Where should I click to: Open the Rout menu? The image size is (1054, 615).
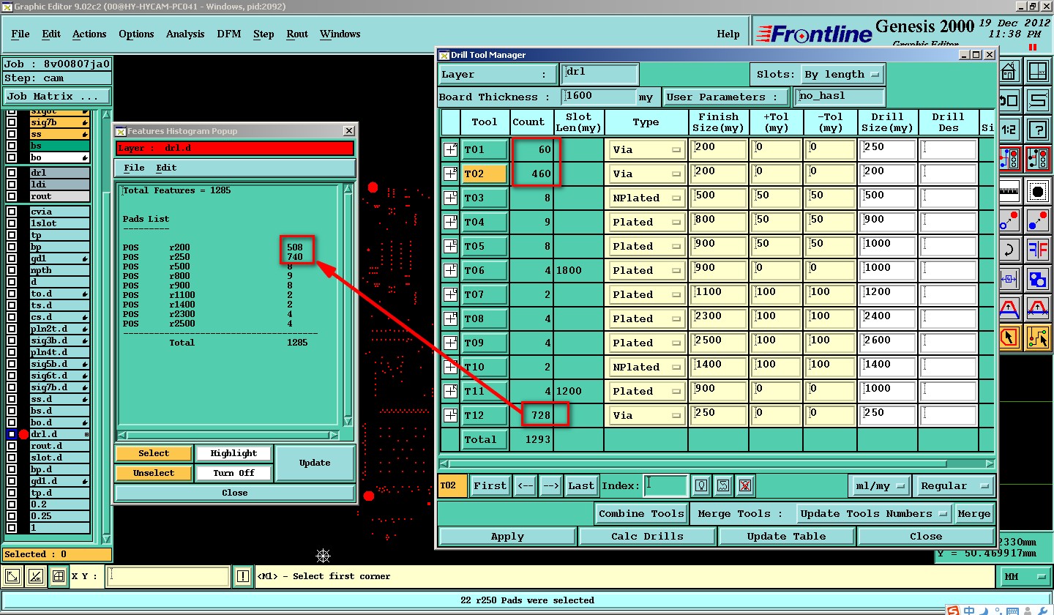297,34
